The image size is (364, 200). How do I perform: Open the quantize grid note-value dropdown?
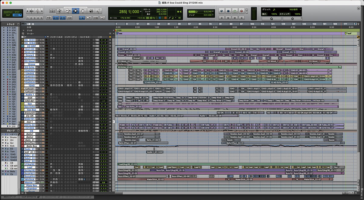300,10
